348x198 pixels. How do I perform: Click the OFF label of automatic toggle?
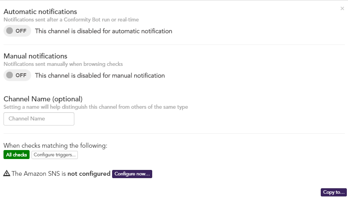click(x=21, y=31)
